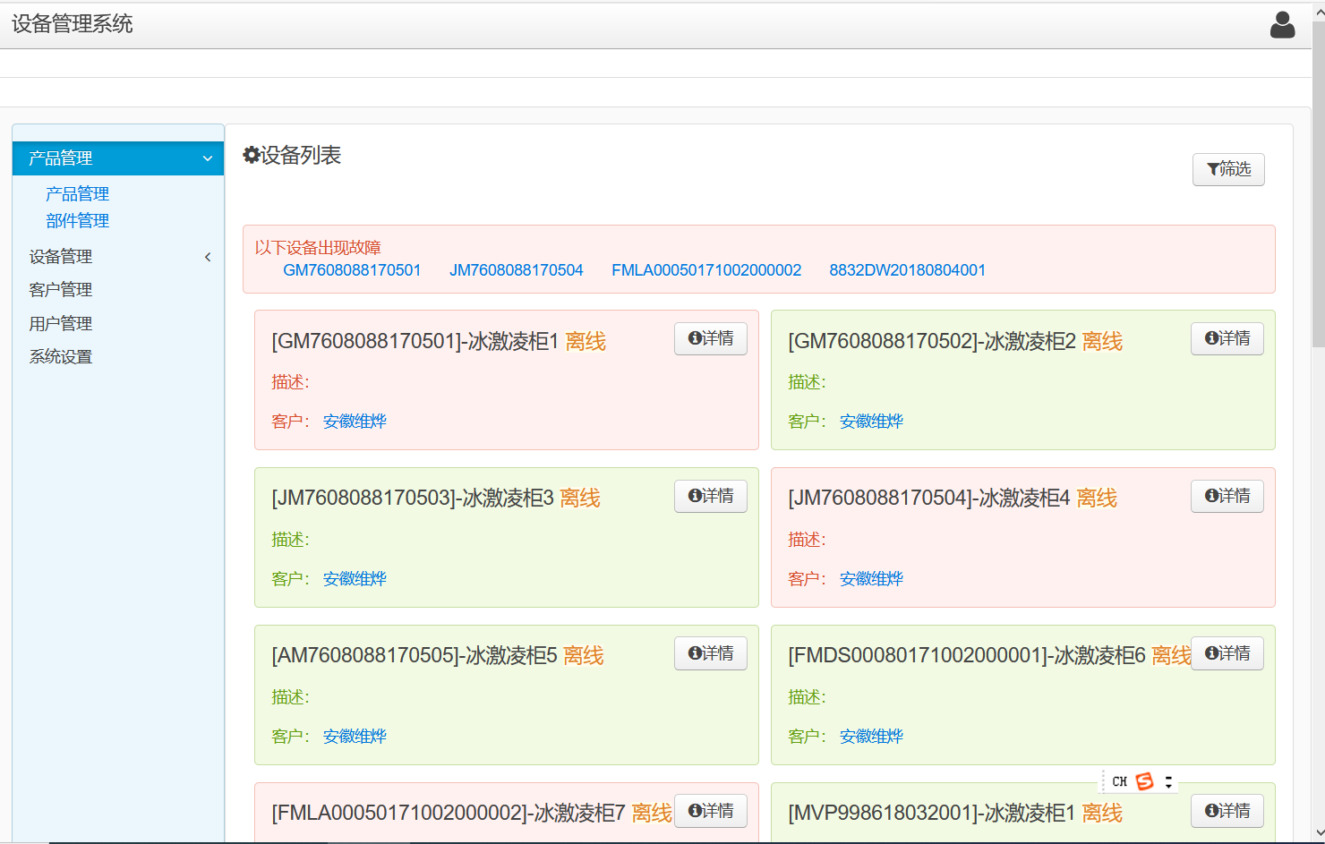Open customer 安徽维烨 on 冰激凌柜6 card
The height and width of the screenshot is (844, 1325).
tap(871, 737)
